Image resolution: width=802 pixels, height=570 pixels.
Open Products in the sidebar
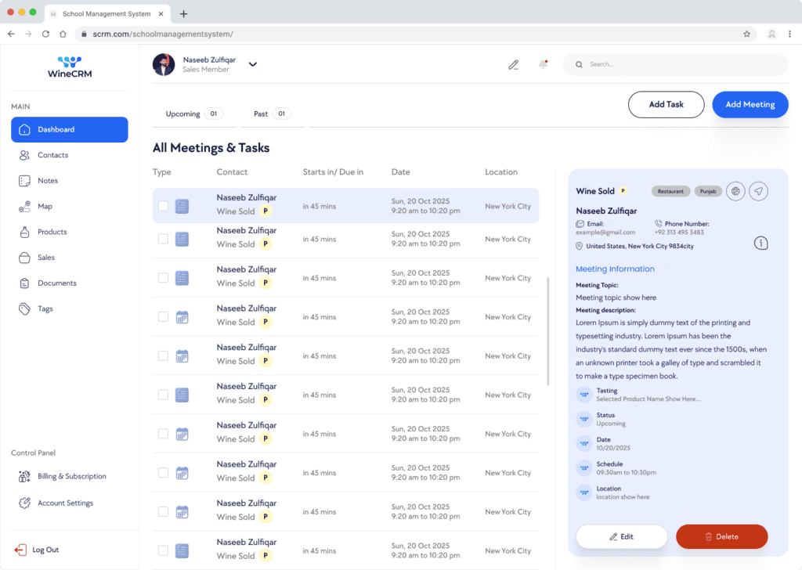click(x=52, y=233)
